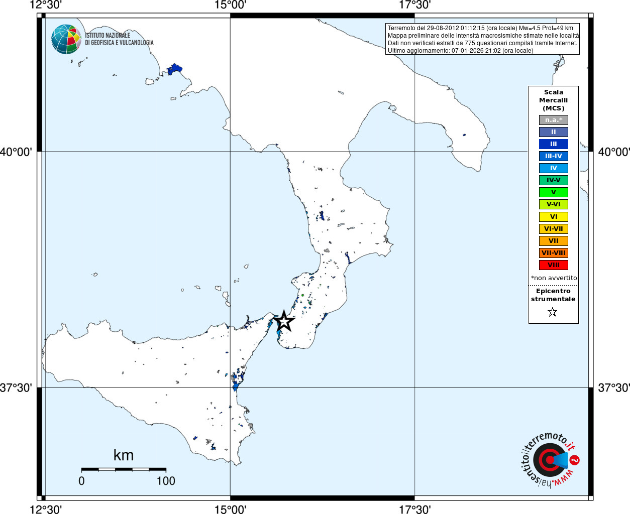This screenshot has width=630, height=514.
Task: Click the km scale bar
Action: (x=124, y=470)
